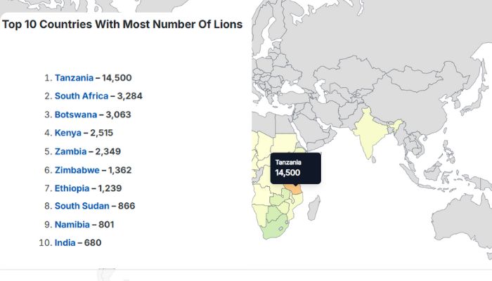Select the Zambia link in the ranking
This screenshot has height=281, width=492.
pyautogui.click(x=70, y=151)
